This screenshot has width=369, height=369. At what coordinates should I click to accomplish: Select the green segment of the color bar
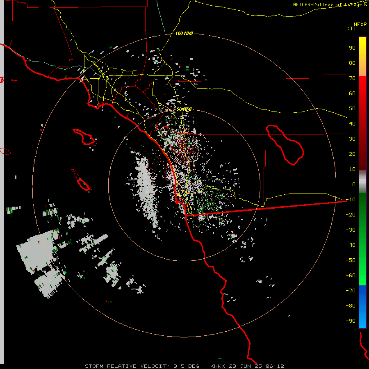pos(362,239)
